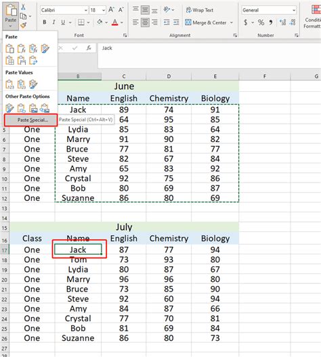Expand the Orientation dropdown arrow
The image size is (321, 357).
pyautogui.click(x=173, y=10)
